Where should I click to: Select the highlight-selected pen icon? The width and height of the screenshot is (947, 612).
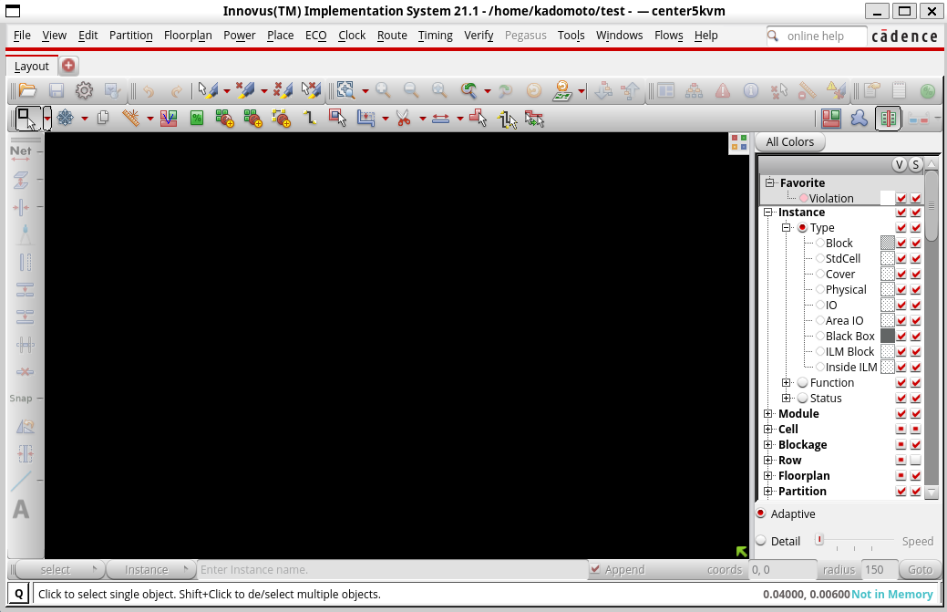click(208, 90)
